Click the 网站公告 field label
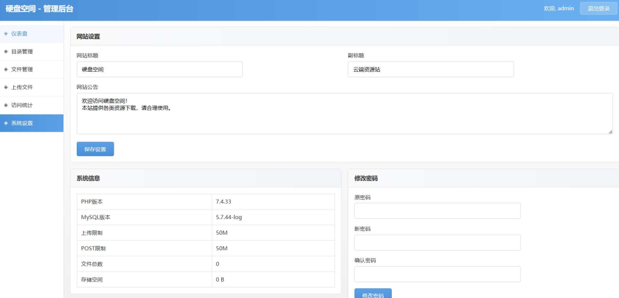 87,87
